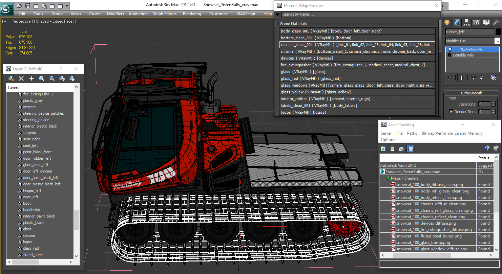Viewport: 502px width, 274px height.
Task: Collapse the Scene Materials group
Action: pyautogui.click(x=278, y=24)
